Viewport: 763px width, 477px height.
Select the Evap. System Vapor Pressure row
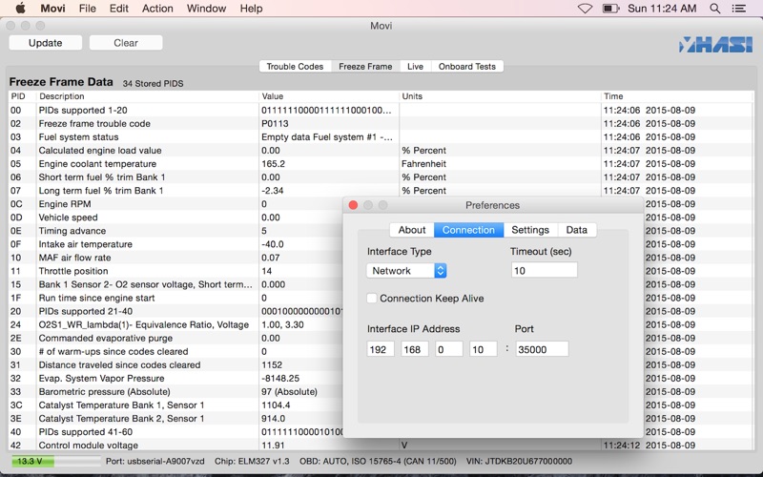point(175,378)
